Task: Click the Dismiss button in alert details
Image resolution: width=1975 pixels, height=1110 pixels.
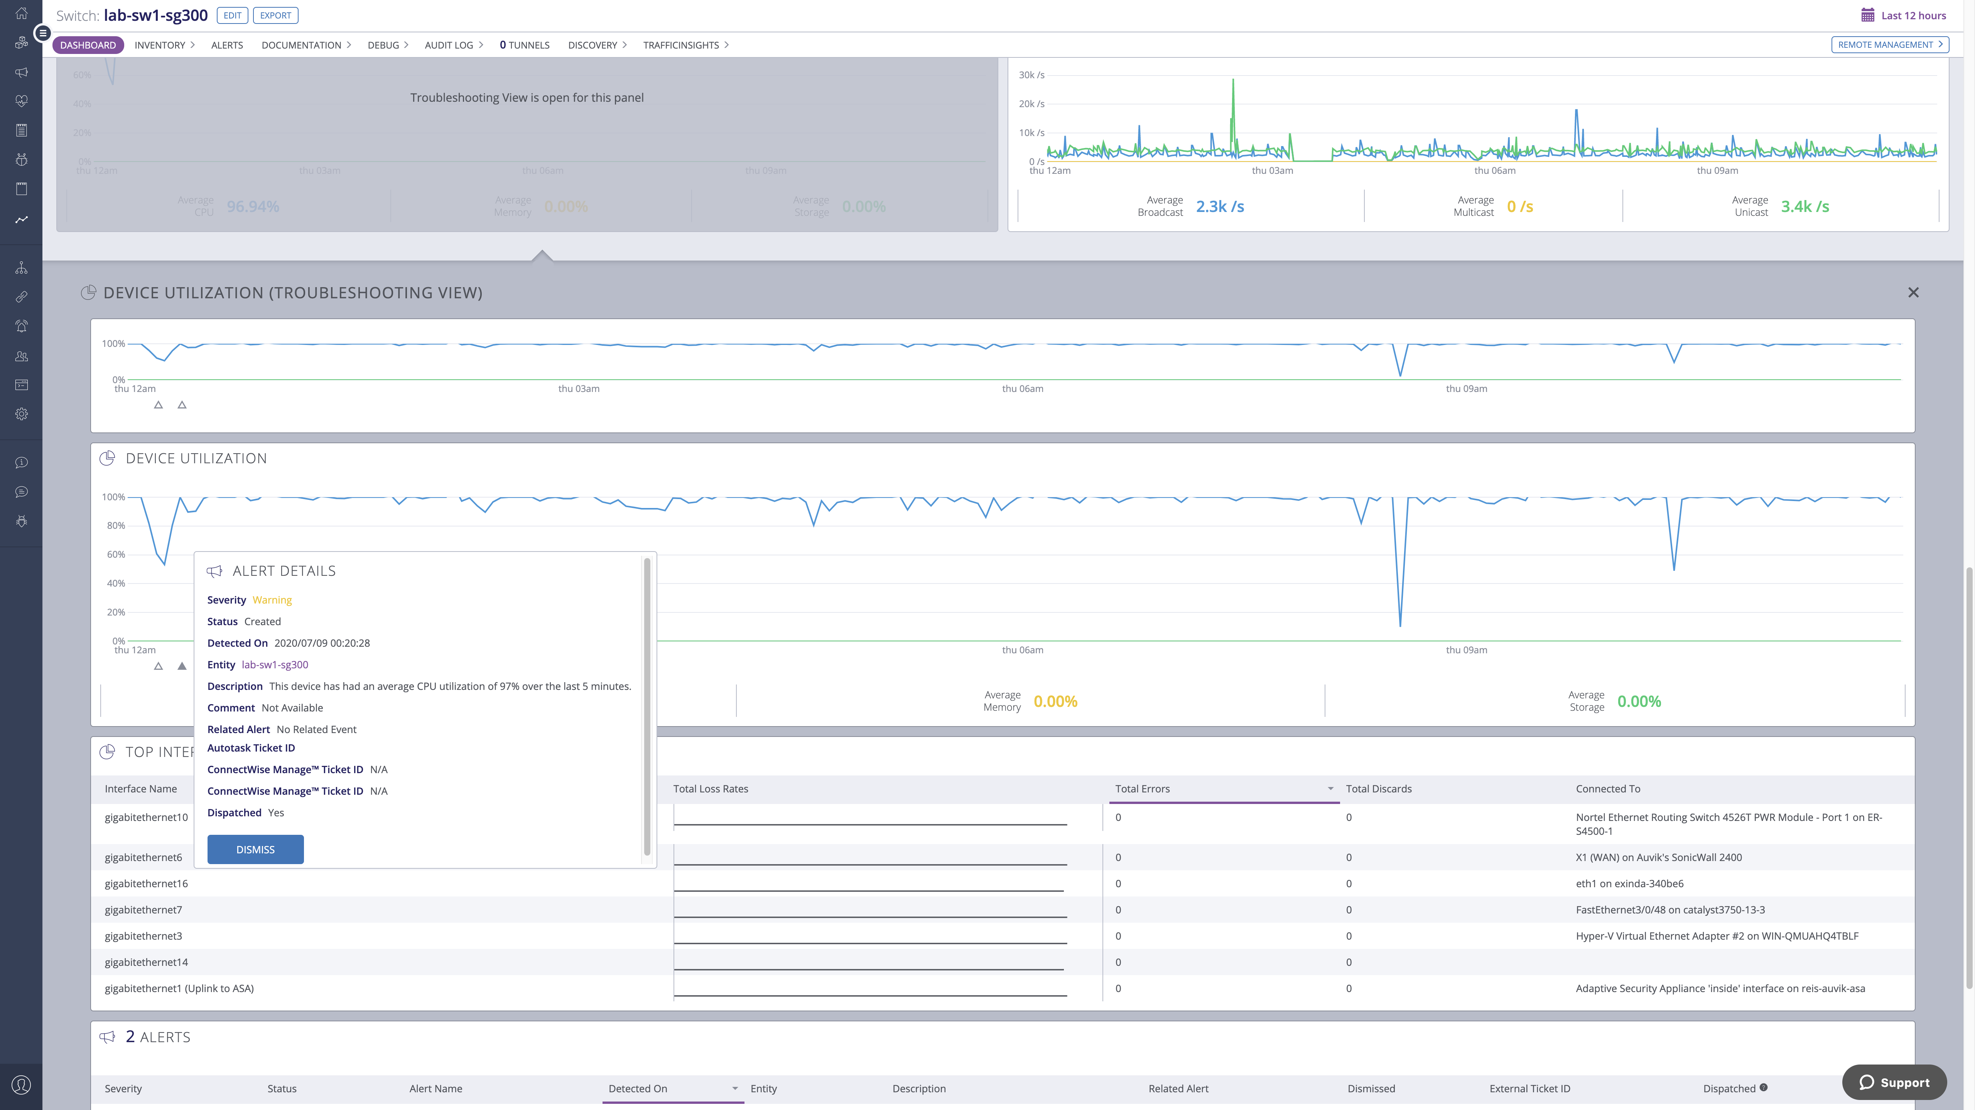Action: click(x=255, y=849)
